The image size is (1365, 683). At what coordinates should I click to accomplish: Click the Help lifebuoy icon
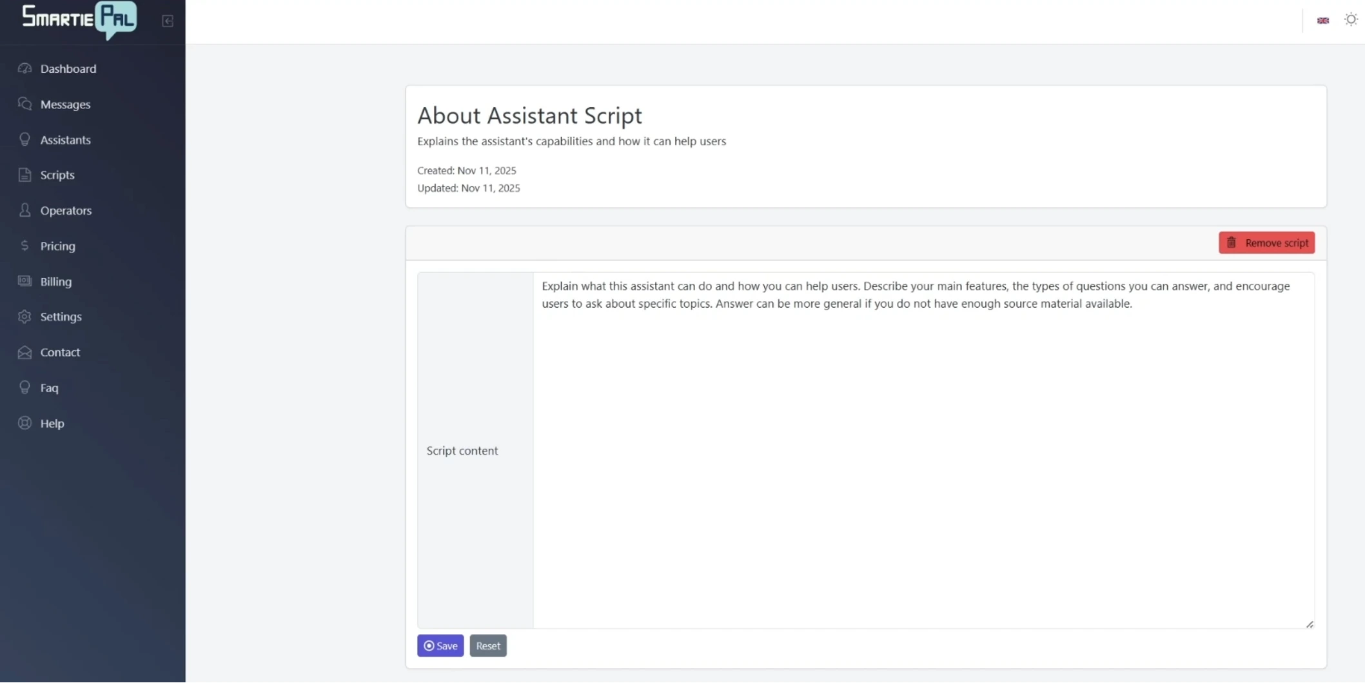[25, 423]
